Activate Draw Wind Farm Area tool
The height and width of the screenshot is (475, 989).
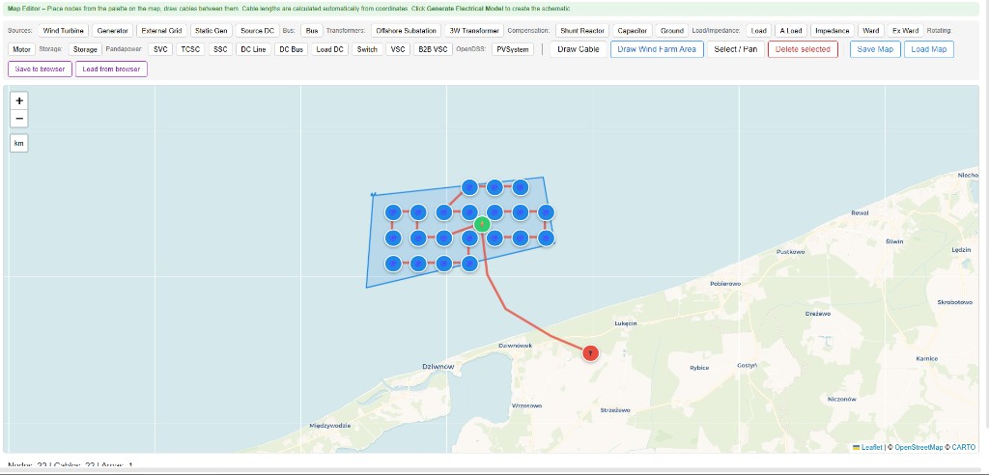point(657,49)
